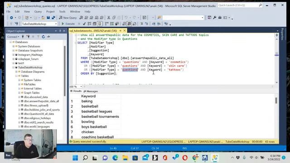290x163 pixels.
Task: Toggle Include Client Statistics icon
Action: [117, 24]
